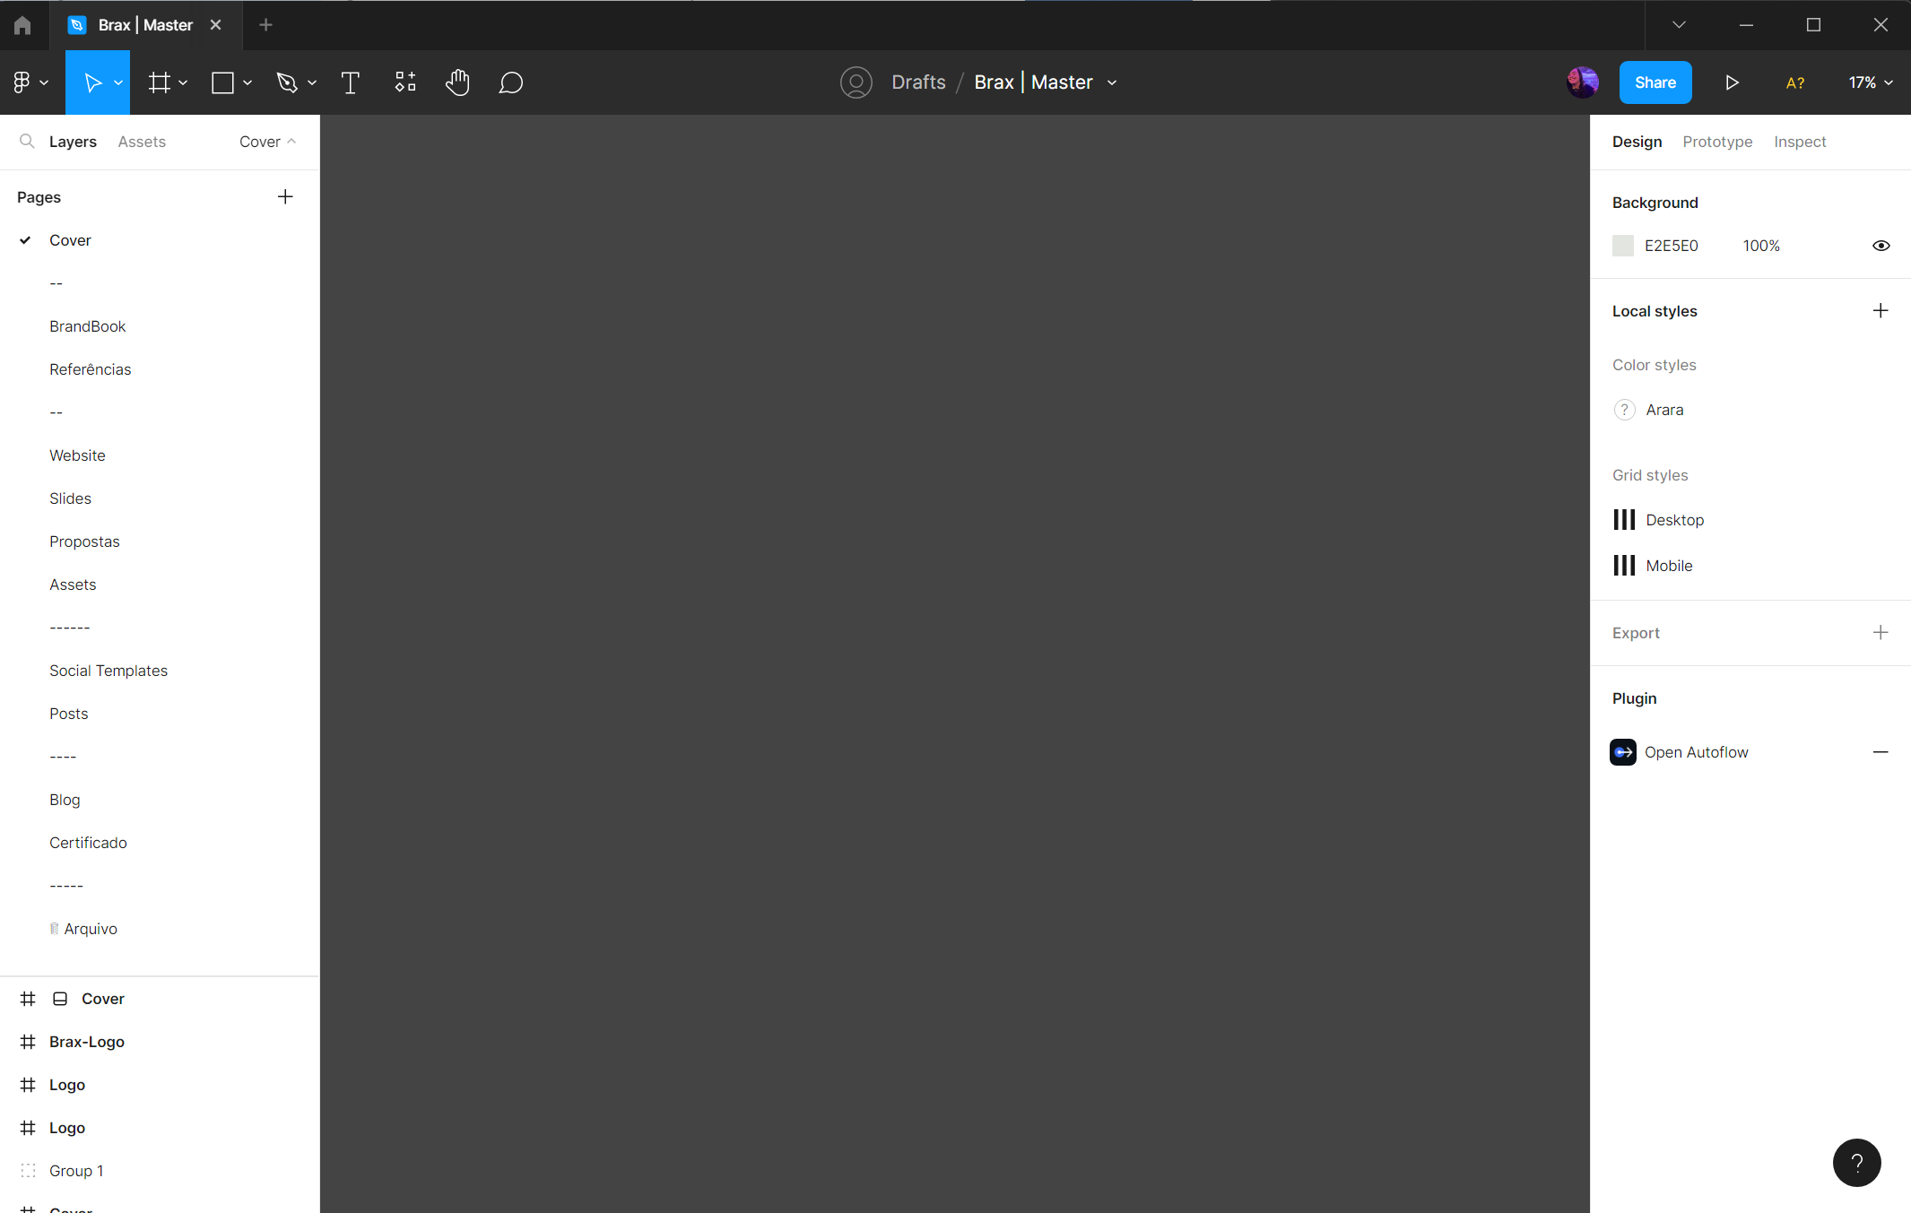Add an export setting
Viewport: 1911px width, 1213px height.
[1881, 633]
